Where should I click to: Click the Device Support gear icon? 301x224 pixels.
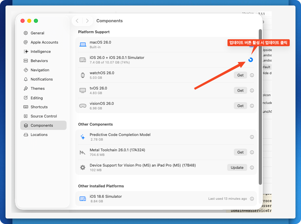click(x=83, y=167)
